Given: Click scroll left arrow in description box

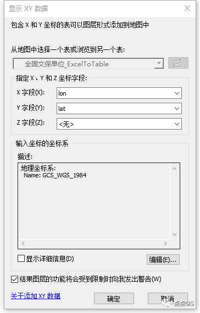Looking at the screenshot, I should (23, 243).
